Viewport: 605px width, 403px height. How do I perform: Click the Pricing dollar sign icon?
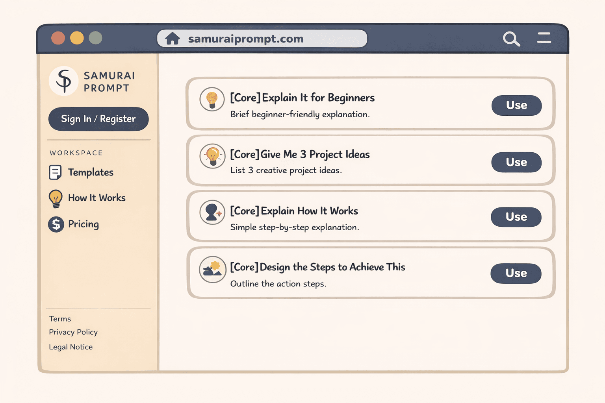(x=56, y=224)
